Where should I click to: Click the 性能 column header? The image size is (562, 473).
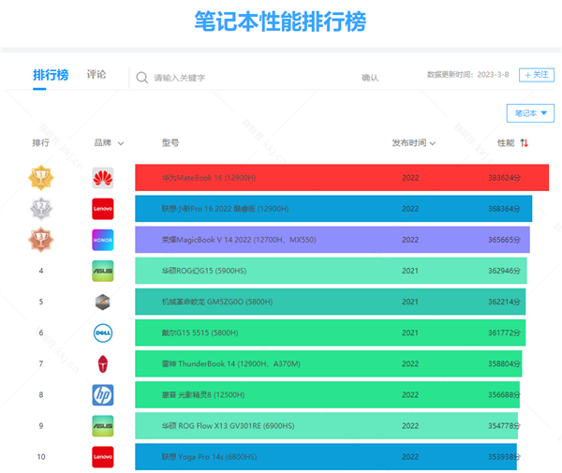[x=506, y=143]
